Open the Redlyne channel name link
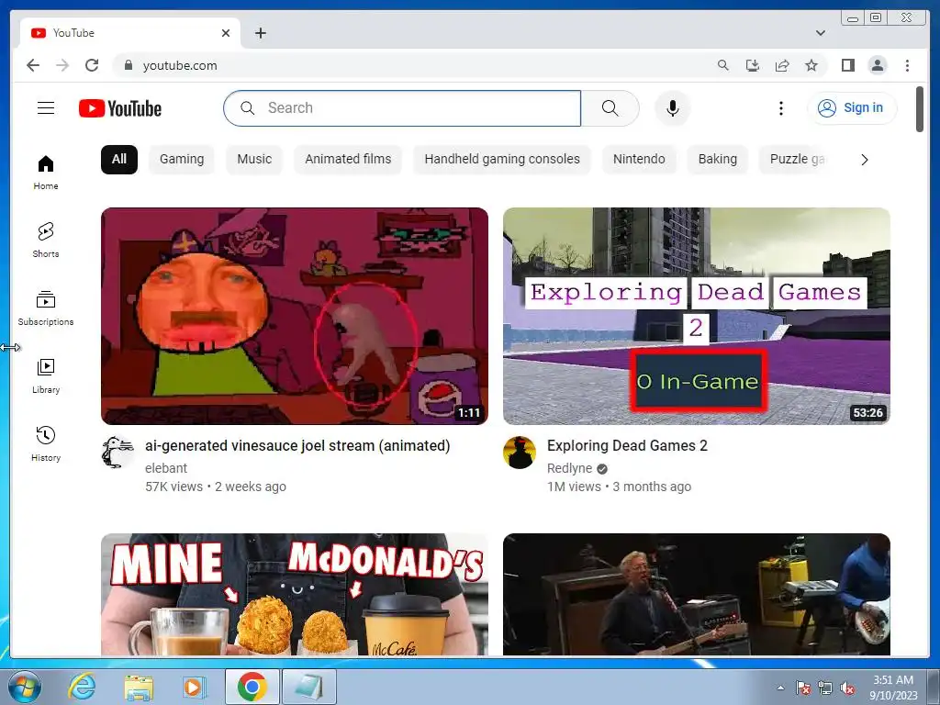Viewport: 940px width, 705px height. 569,468
